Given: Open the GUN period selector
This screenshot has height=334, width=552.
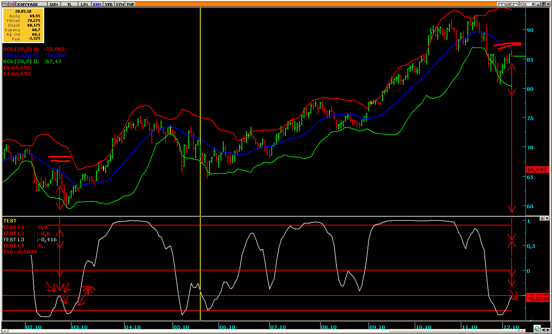Looking at the screenshot, I should (54, 4).
